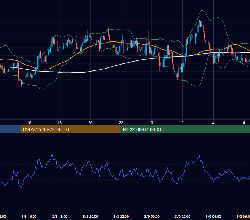
Task: Click the 2 hour label on price chart axis
Action: tap(183, 122)
